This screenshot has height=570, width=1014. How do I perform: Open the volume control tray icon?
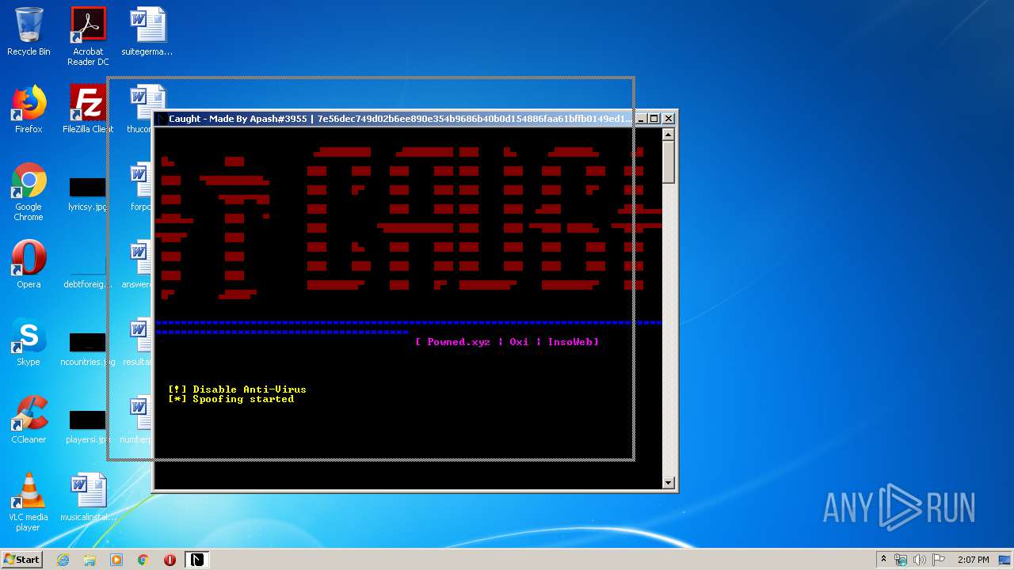(x=920, y=560)
